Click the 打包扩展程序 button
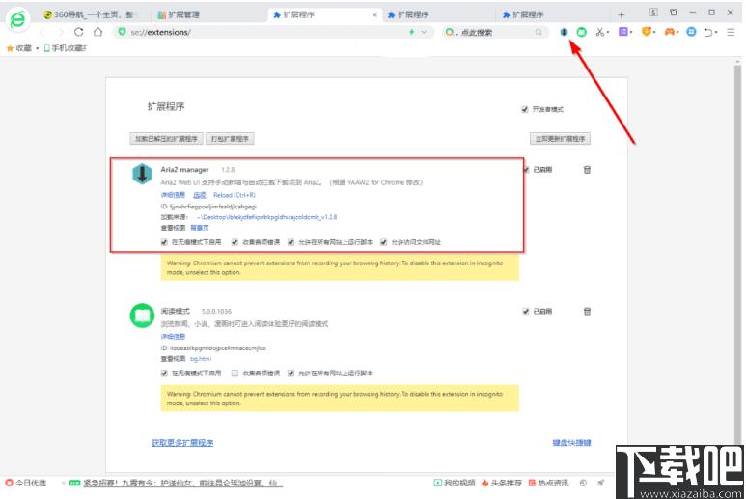This screenshot has width=746, height=499. click(x=230, y=138)
